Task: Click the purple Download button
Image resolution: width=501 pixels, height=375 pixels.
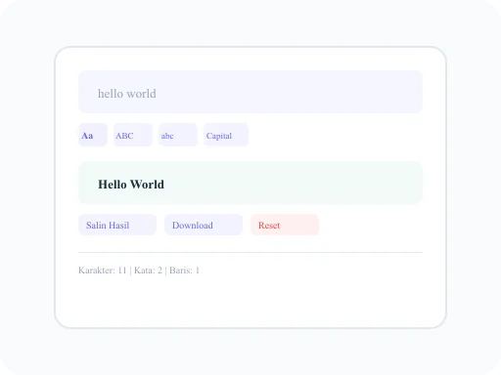Action: (x=204, y=225)
